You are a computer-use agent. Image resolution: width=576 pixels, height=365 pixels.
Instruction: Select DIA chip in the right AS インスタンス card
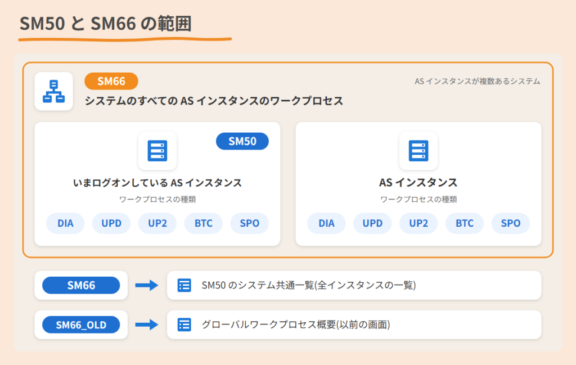pos(327,223)
